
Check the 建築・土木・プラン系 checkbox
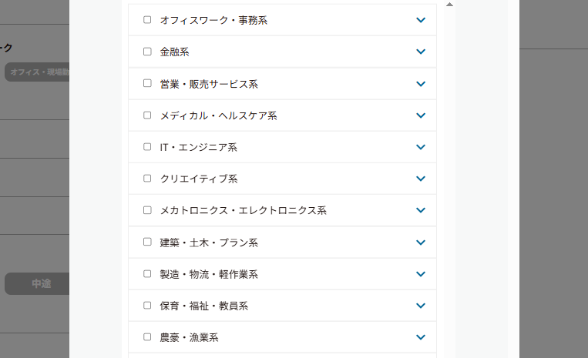[x=147, y=242]
